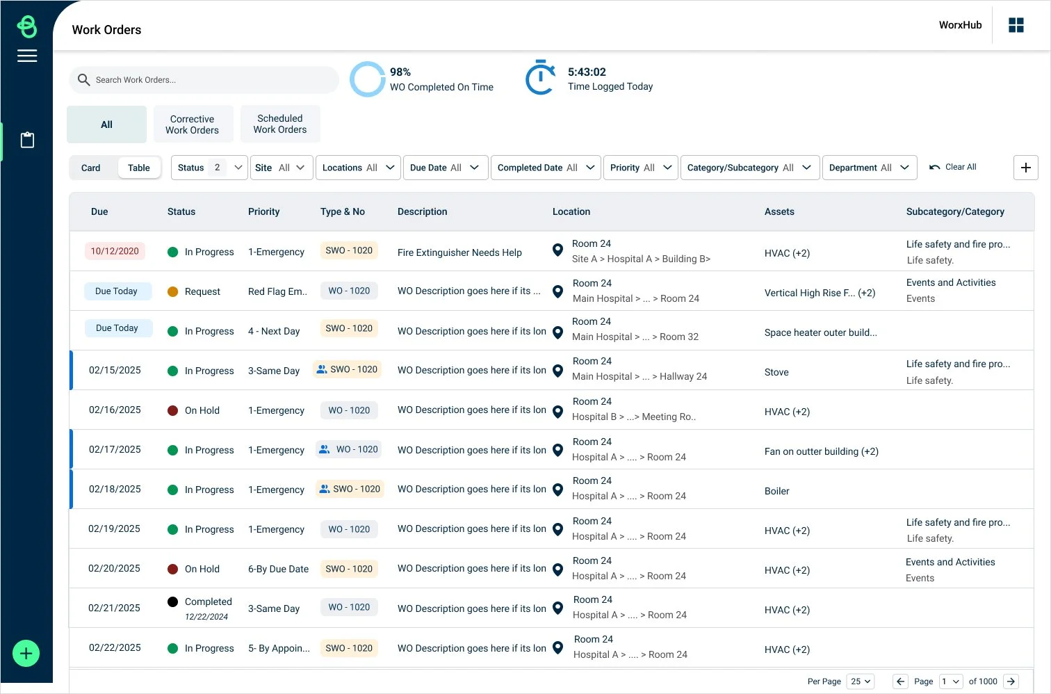Click the search magnifier icon

pyautogui.click(x=84, y=80)
